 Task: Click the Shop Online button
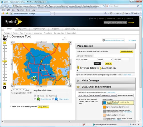tap(43, 107)
